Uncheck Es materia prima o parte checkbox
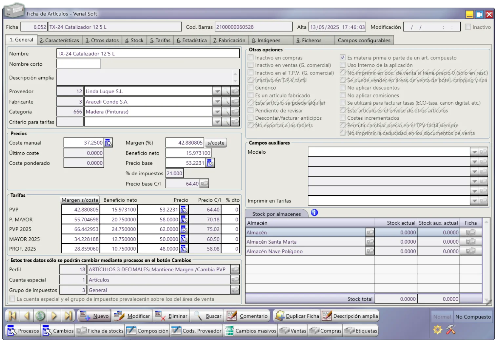 343,58
